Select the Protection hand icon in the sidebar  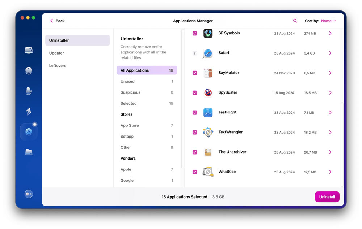[29, 91]
